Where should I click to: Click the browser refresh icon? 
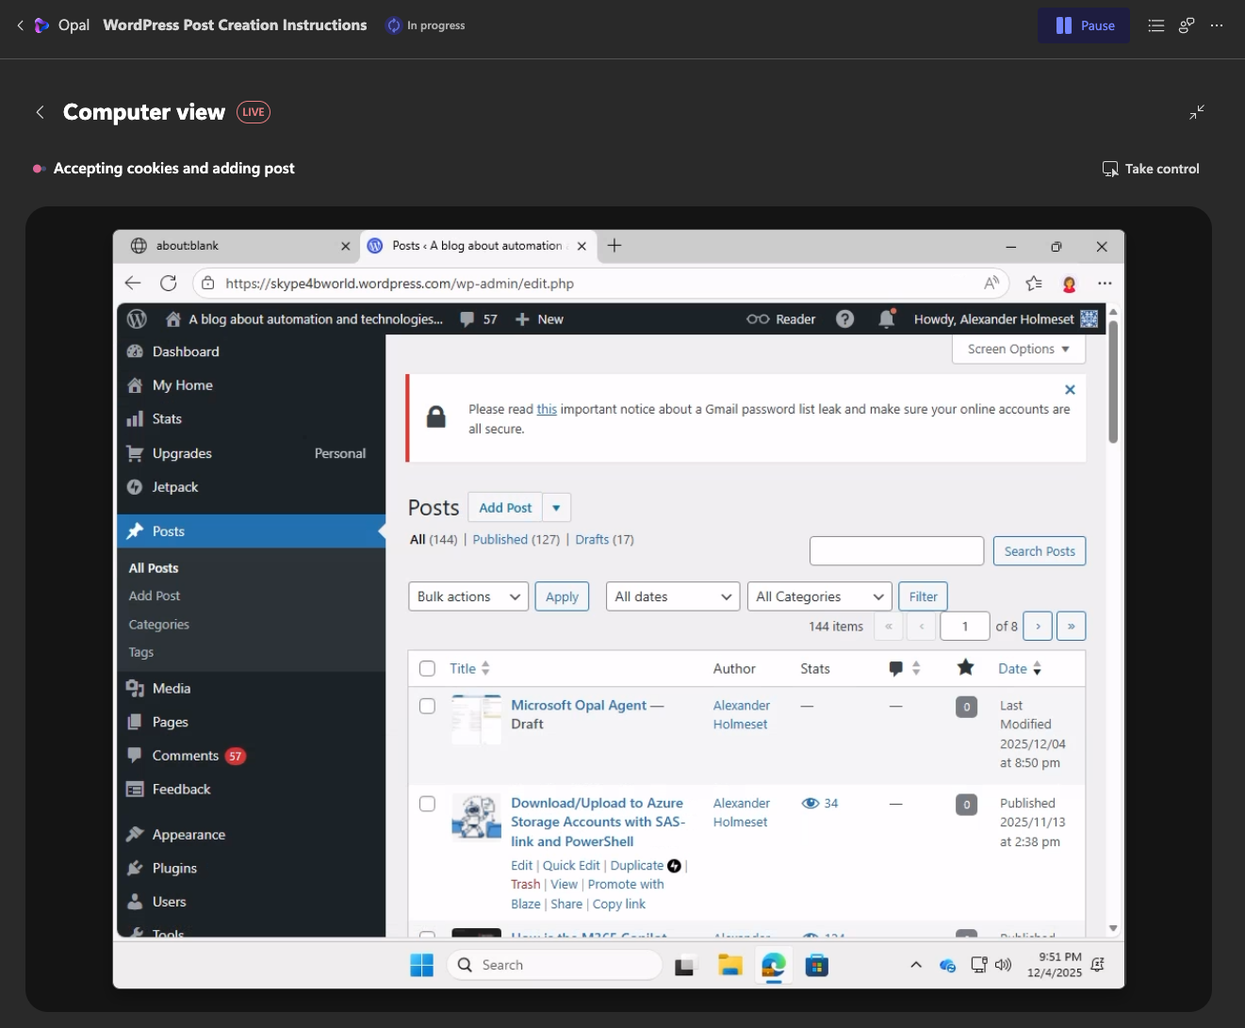pyautogui.click(x=169, y=284)
